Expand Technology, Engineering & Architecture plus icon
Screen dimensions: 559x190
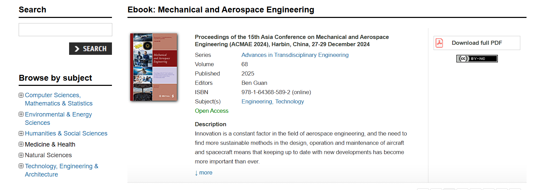click(21, 166)
